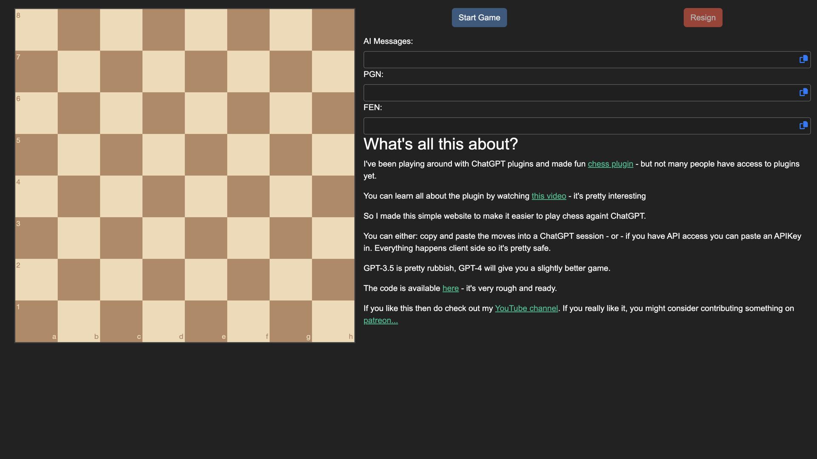Copy the PGN text

(x=804, y=92)
